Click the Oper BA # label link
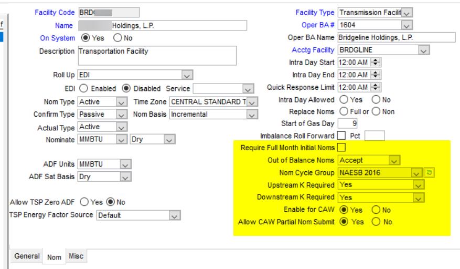Image resolution: width=460 pixels, height=269 pixels. 320,25
